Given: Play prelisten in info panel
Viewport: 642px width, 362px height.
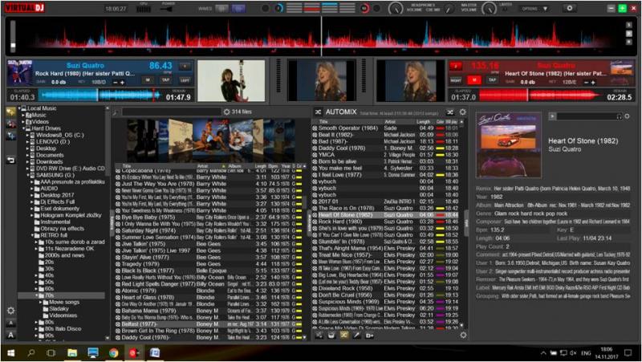Looking at the screenshot, I should (x=552, y=116).
